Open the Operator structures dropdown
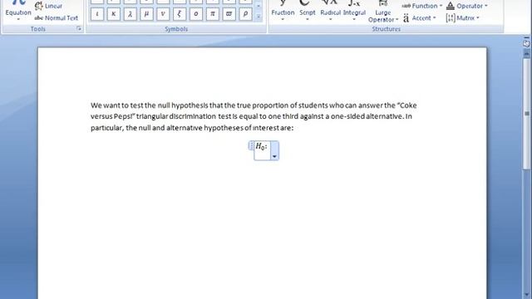The height and width of the screenshot is (299, 532). tap(467, 6)
